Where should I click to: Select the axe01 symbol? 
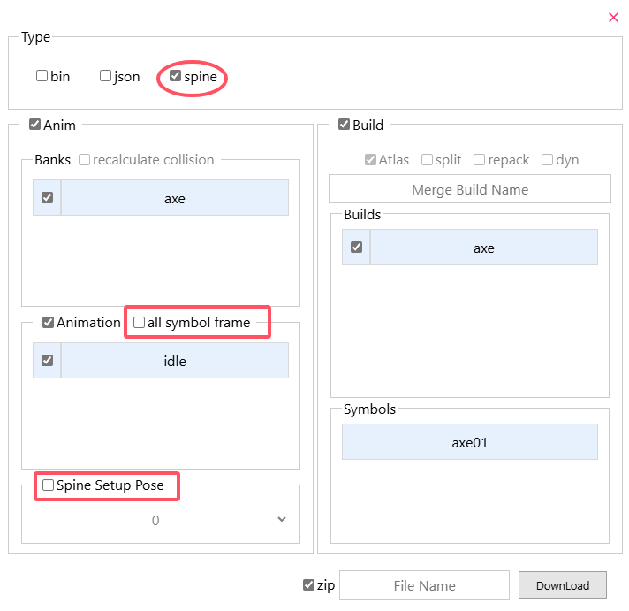pyautogui.click(x=469, y=442)
